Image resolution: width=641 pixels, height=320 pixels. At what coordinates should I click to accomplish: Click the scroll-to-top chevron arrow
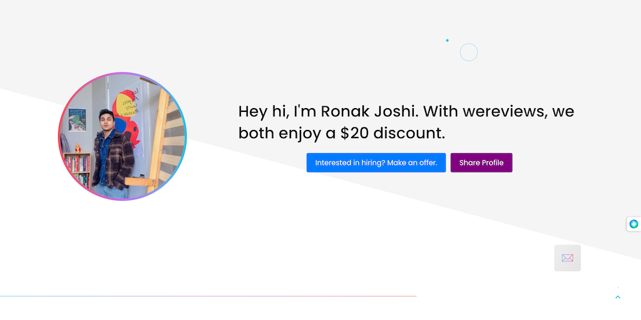tap(618, 297)
